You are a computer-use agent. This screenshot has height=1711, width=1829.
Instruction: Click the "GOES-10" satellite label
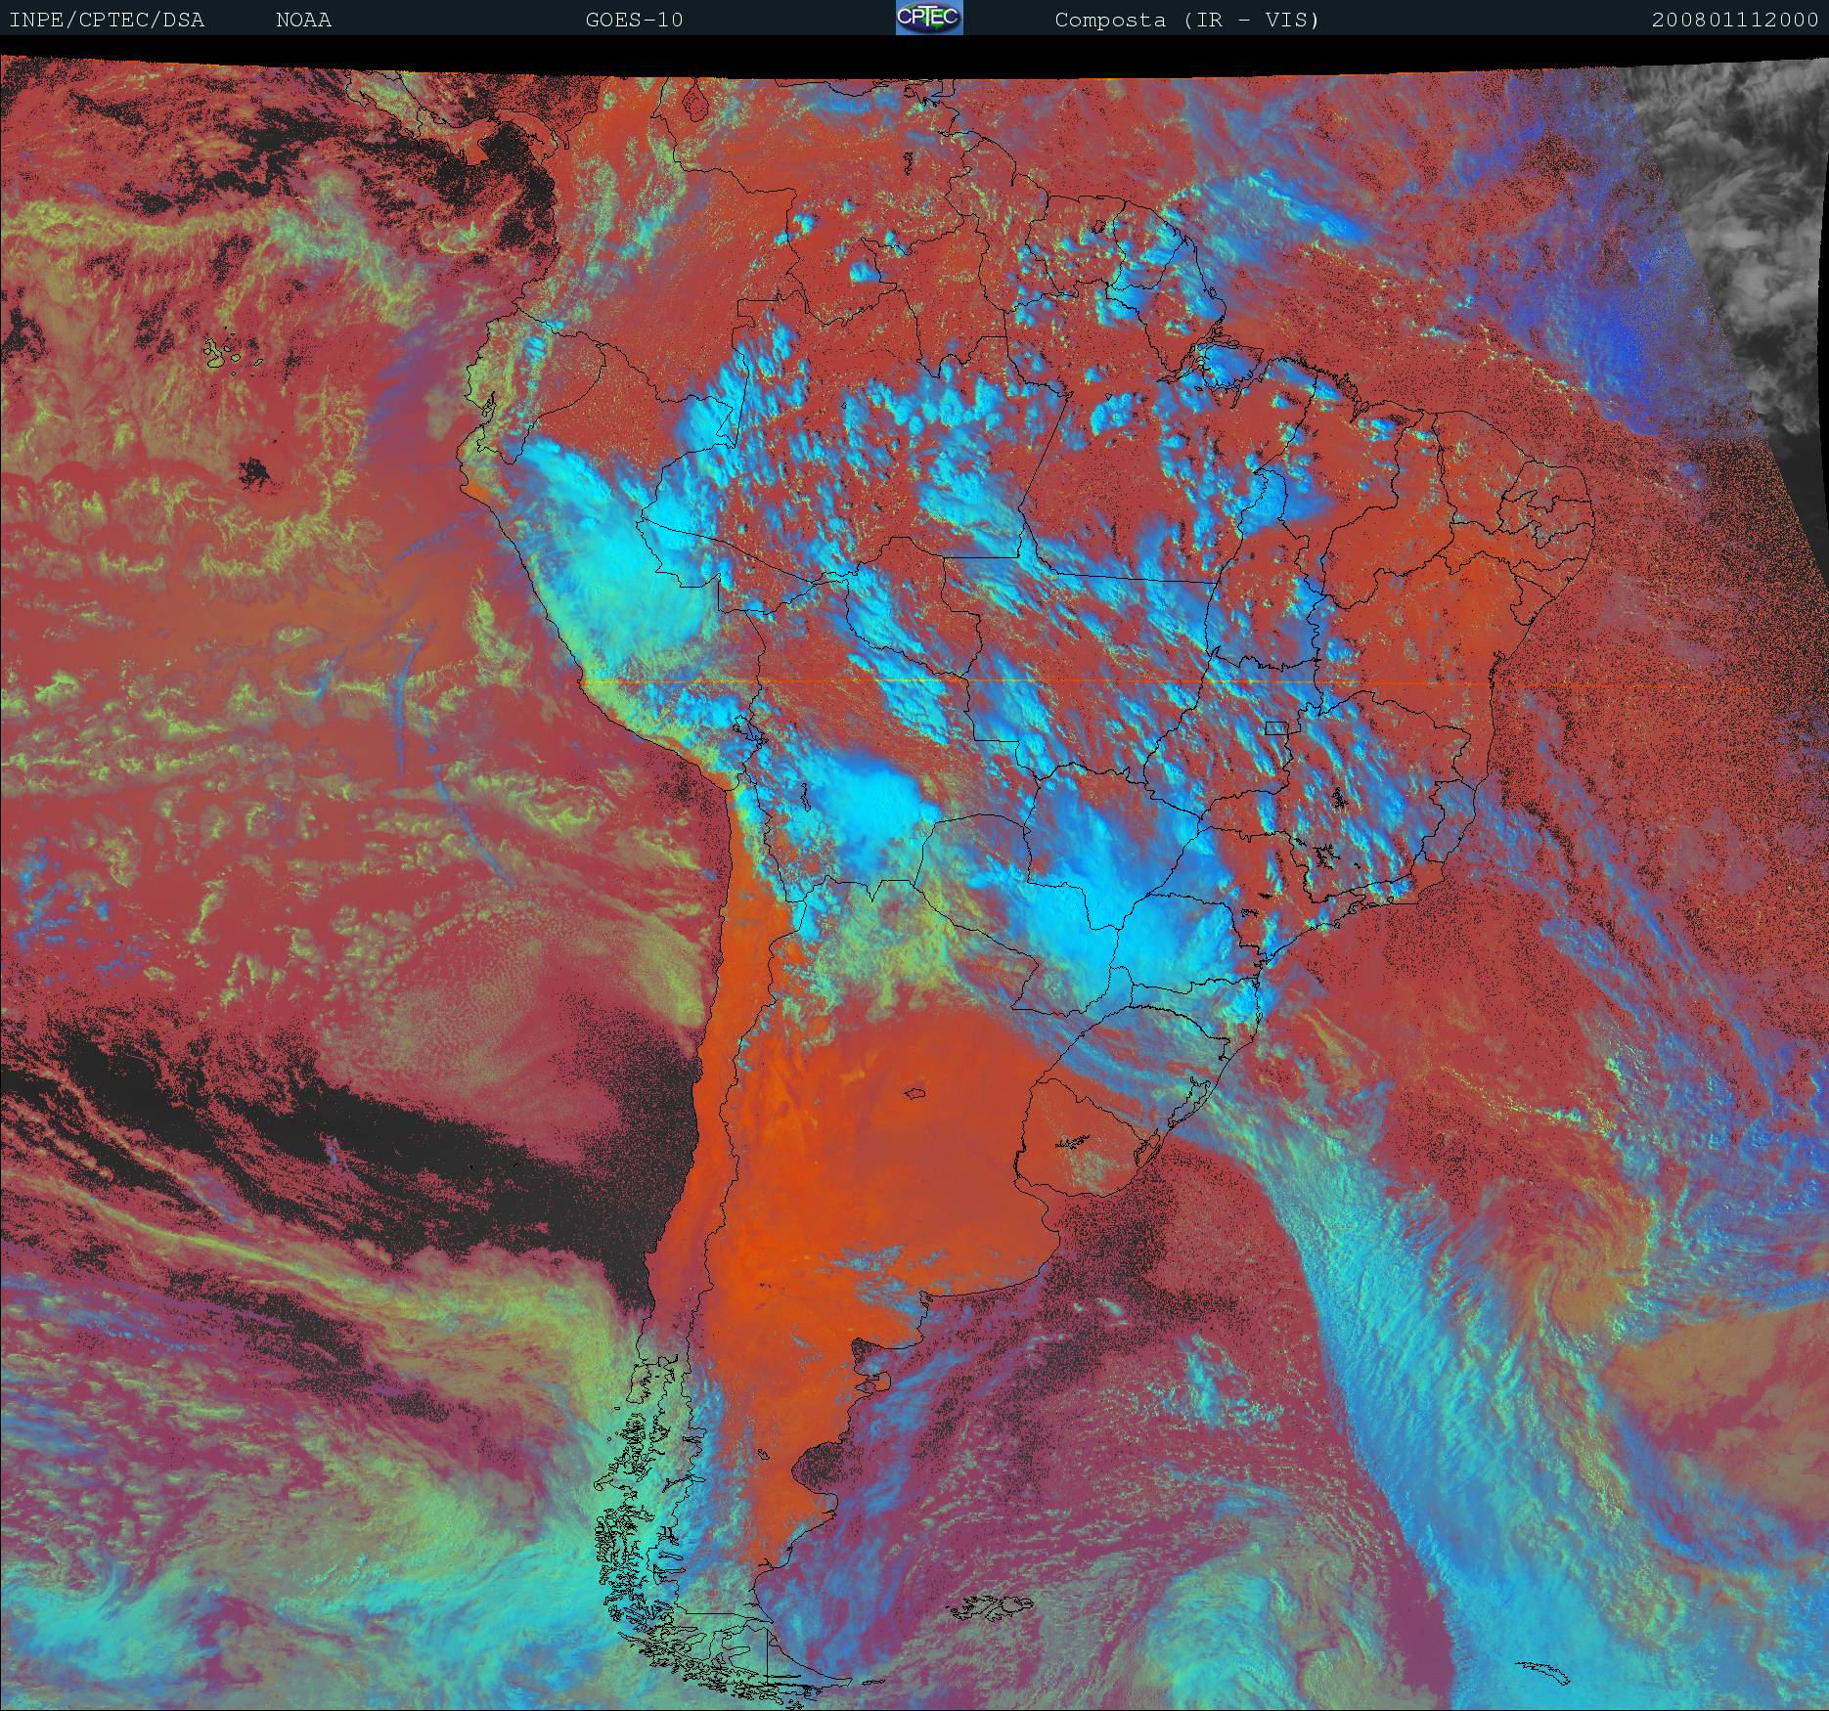point(634,20)
